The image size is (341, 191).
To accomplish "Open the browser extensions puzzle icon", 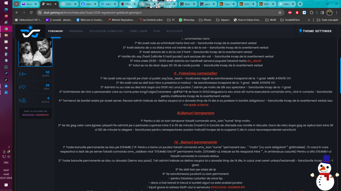I will pos(311,13).
